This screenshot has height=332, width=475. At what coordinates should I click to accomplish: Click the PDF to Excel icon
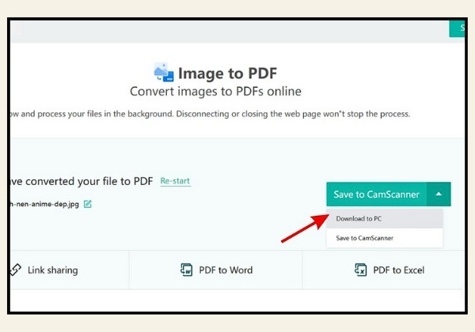(x=360, y=270)
